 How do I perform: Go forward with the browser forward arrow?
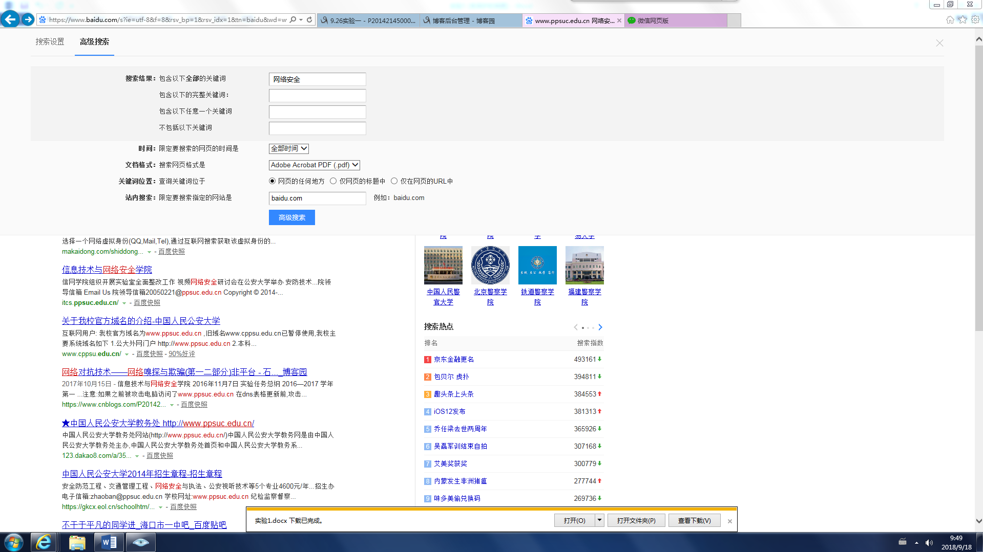point(28,19)
